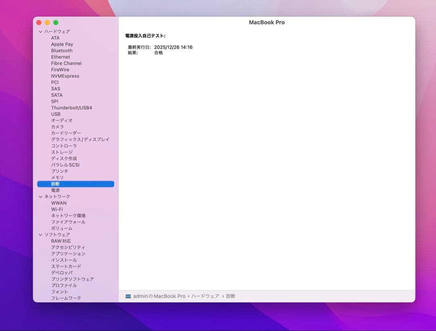
Task: Select SATA in hardware list
Action: point(57,95)
